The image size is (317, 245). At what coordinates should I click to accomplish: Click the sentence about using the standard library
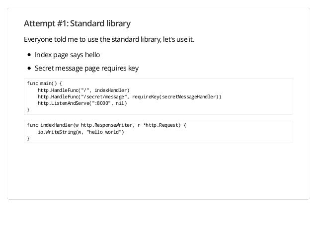(109, 39)
